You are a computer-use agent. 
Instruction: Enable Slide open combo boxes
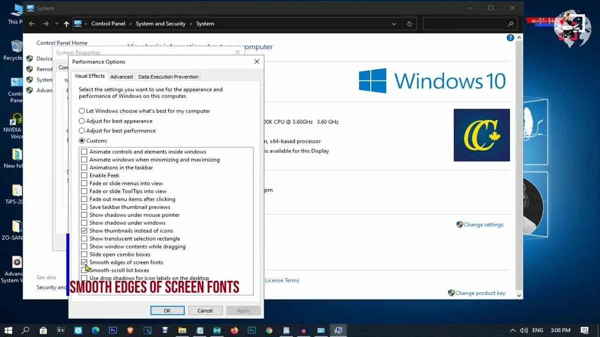[x=84, y=255]
